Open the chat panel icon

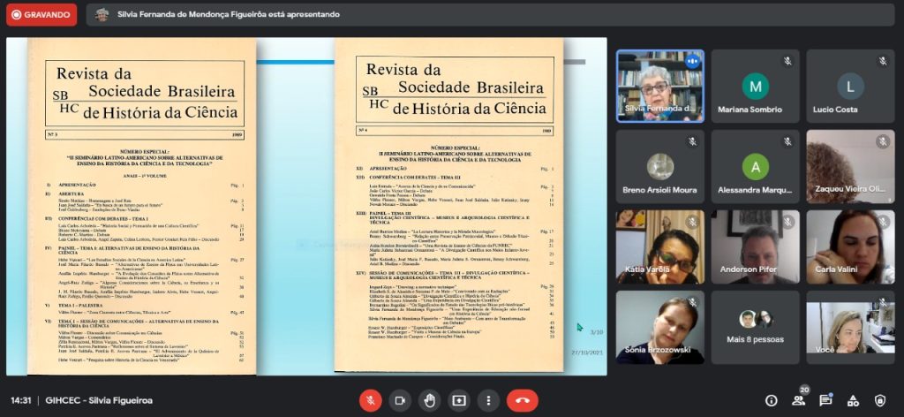(x=825, y=400)
